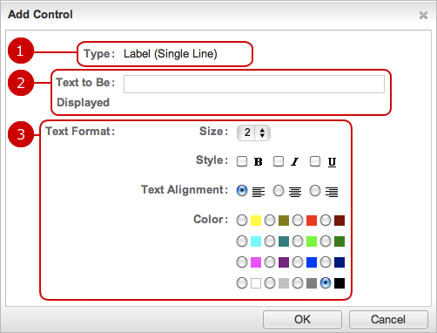Viewport: 437px width, 333px height.
Task: Open the Size dropdown
Action: [253, 133]
